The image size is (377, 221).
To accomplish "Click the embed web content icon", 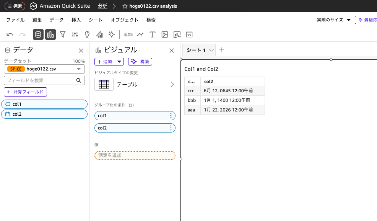I will (x=189, y=34).
